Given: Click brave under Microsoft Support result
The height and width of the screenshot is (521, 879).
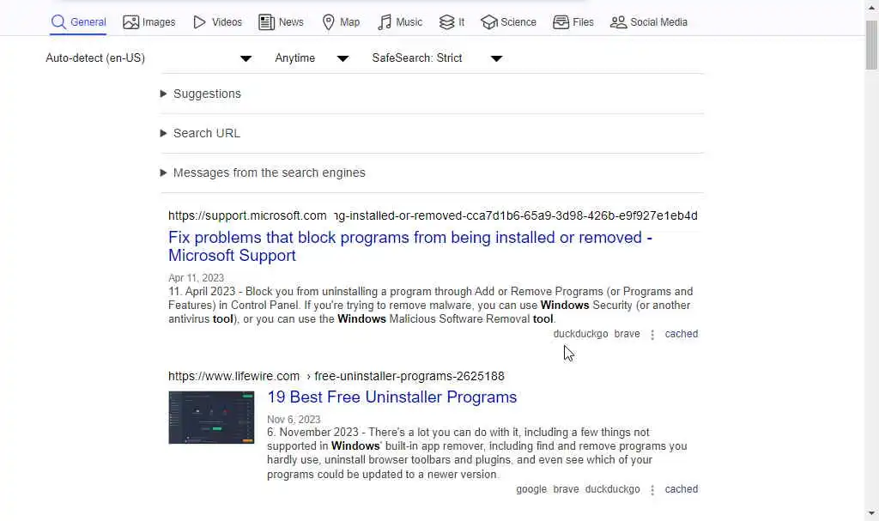Looking at the screenshot, I should (x=627, y=334).
